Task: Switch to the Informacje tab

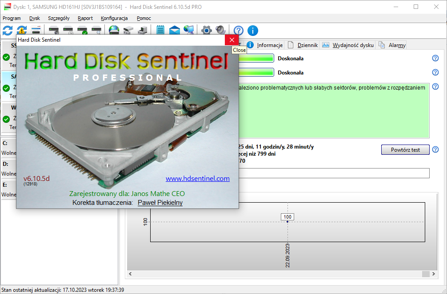Action: pyautogui.click(x=265, y=45)
